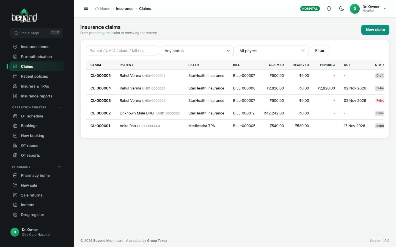Go to Insurance reports page
The height and width of the screenshot is (247, 396).
point(37,96)
